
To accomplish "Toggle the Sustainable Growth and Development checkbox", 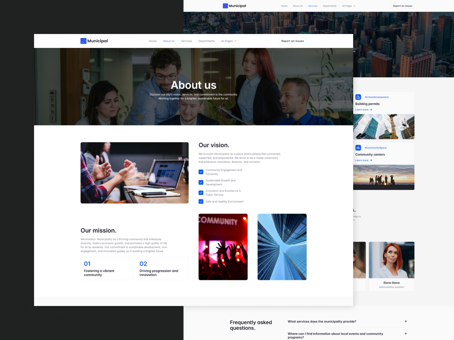I will [x=201, y=182].
